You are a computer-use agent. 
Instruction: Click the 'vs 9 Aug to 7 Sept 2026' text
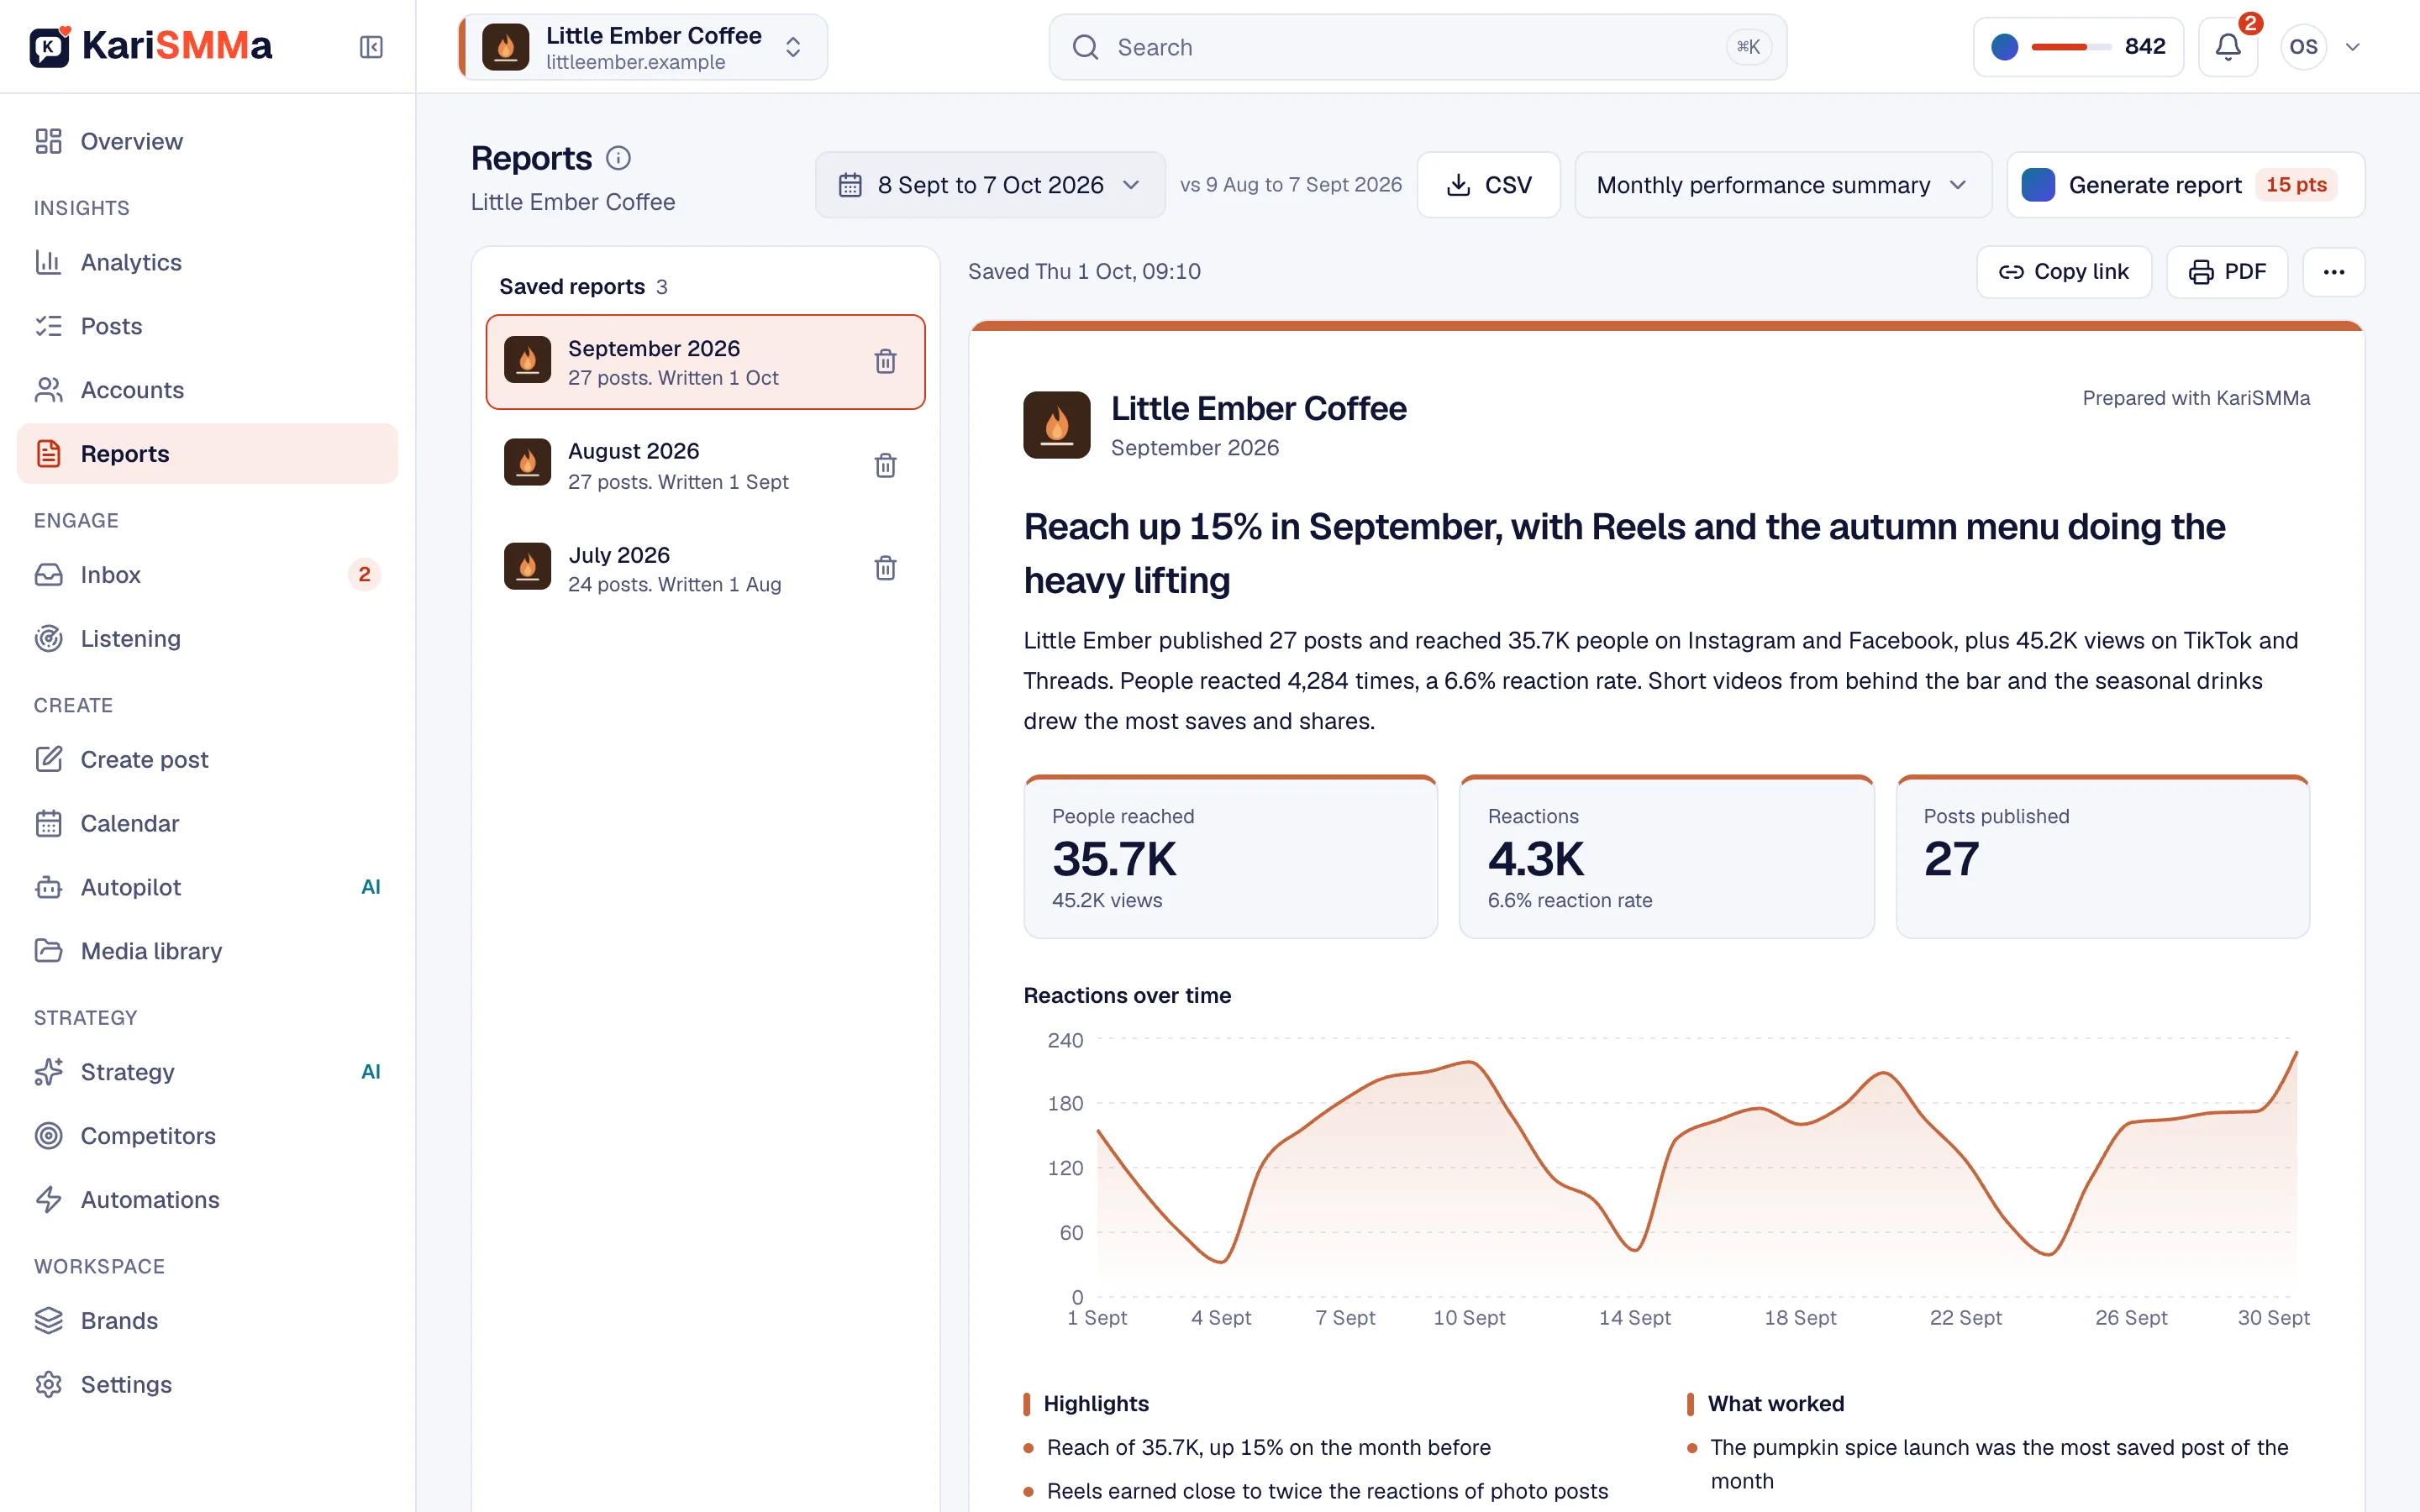pyautogui.click(x=1290, y=185)
